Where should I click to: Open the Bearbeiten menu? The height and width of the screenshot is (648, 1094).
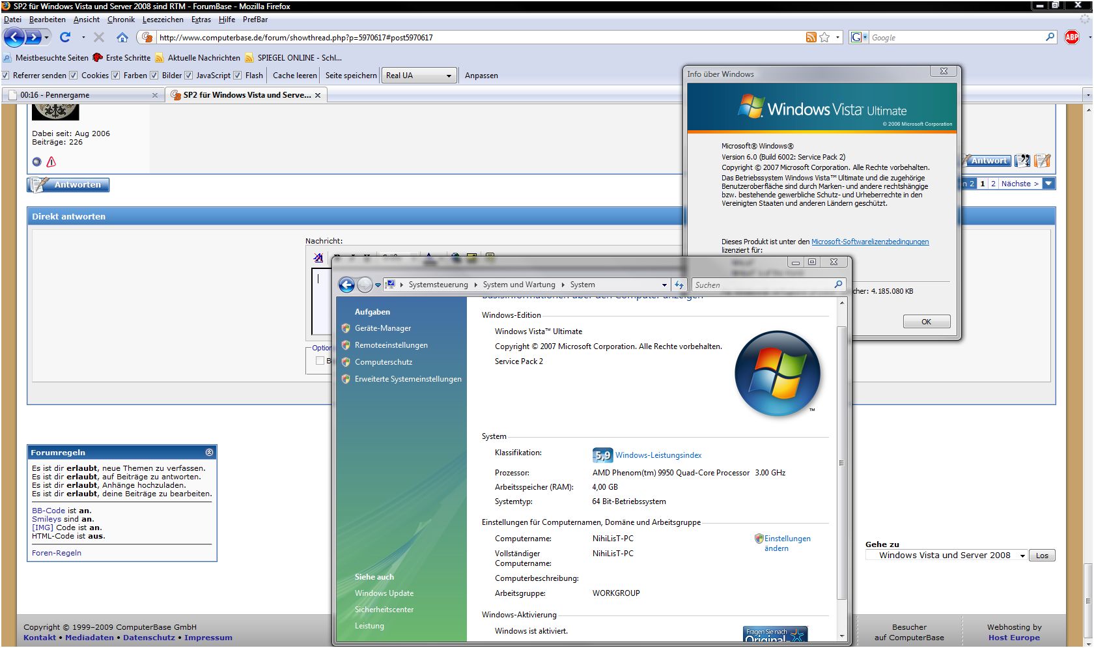[47, 20]
